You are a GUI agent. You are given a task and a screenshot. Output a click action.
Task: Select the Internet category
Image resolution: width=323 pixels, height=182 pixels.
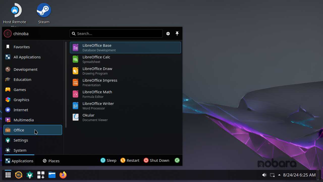[33, 110]
